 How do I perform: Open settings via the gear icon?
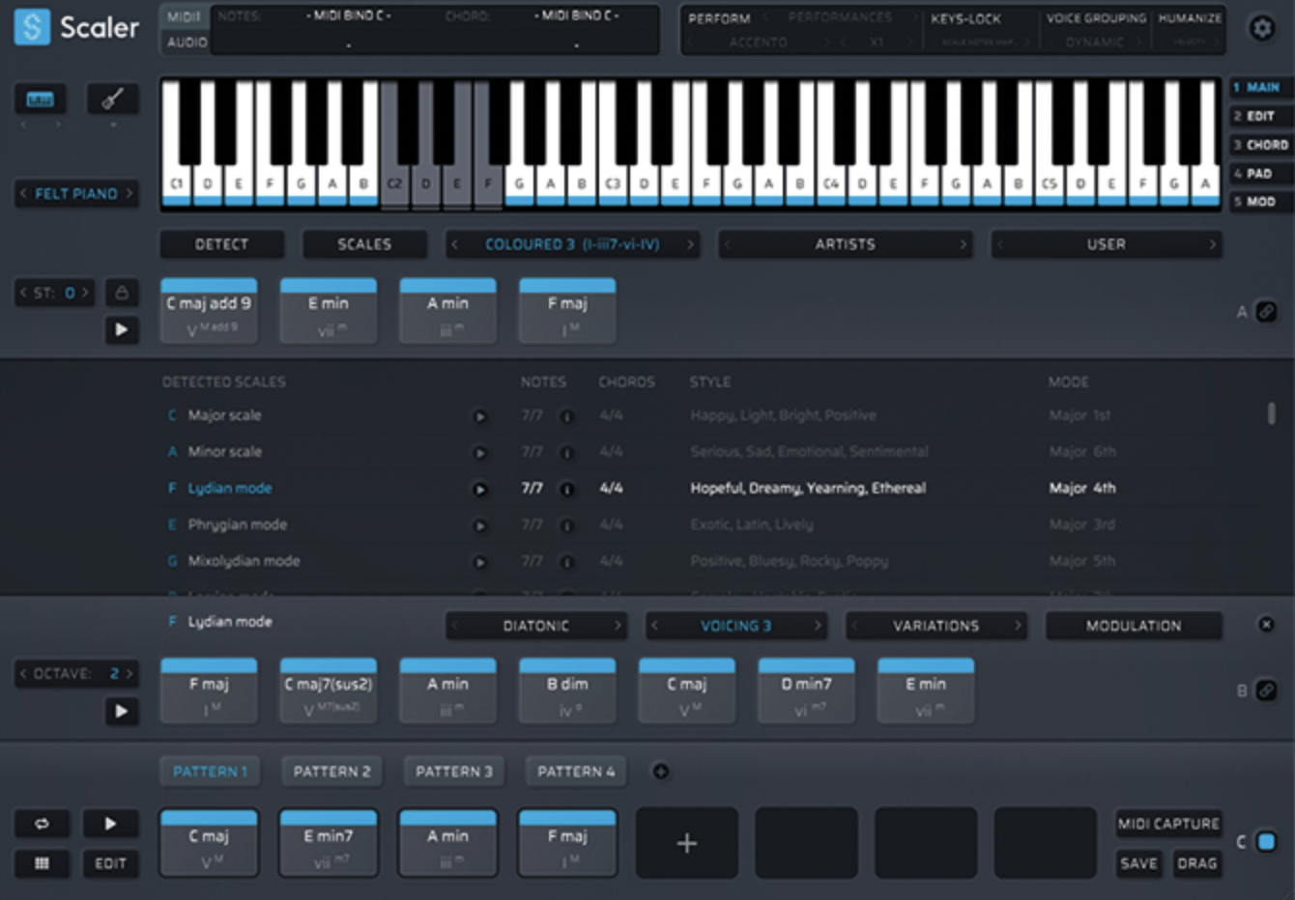(x=1261, y=28)
